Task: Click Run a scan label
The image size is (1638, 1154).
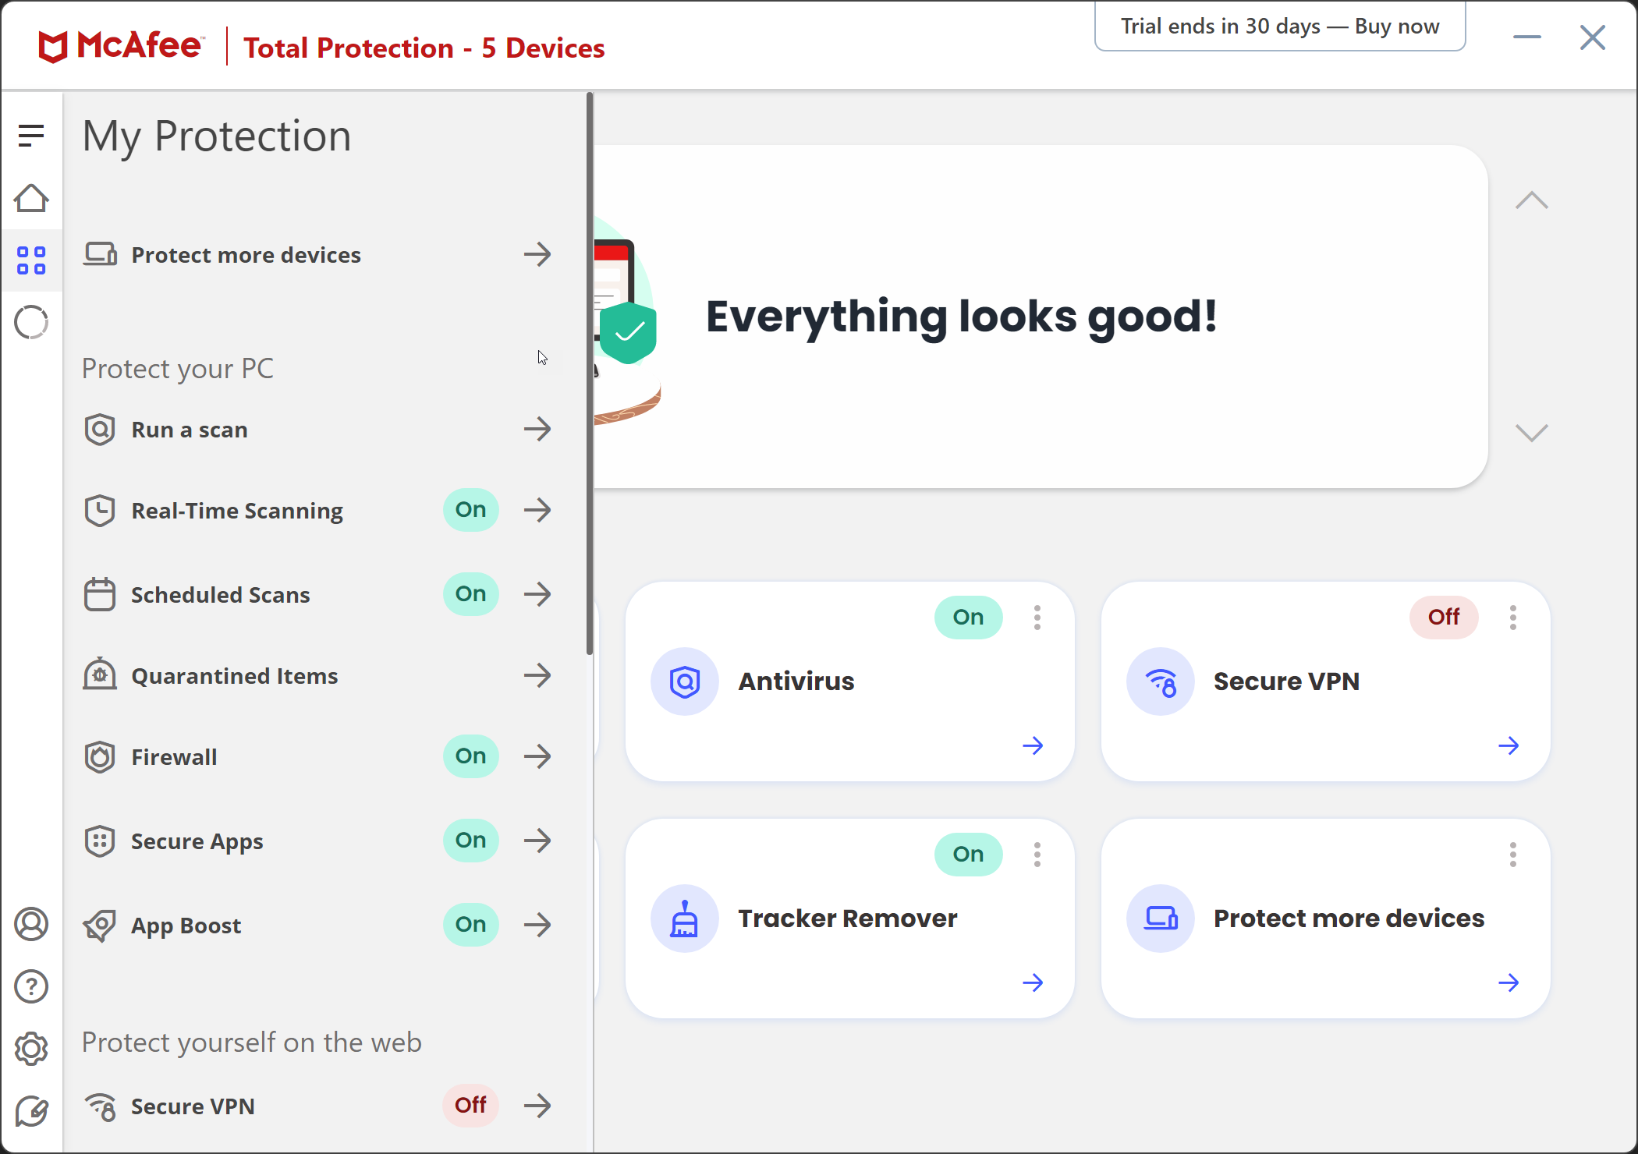Action: pos(190,430)
